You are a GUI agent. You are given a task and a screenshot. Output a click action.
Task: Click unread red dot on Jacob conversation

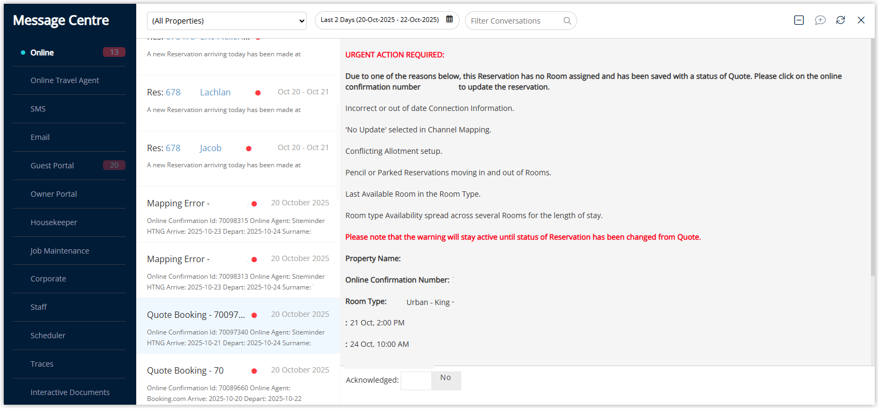(249, 148)
